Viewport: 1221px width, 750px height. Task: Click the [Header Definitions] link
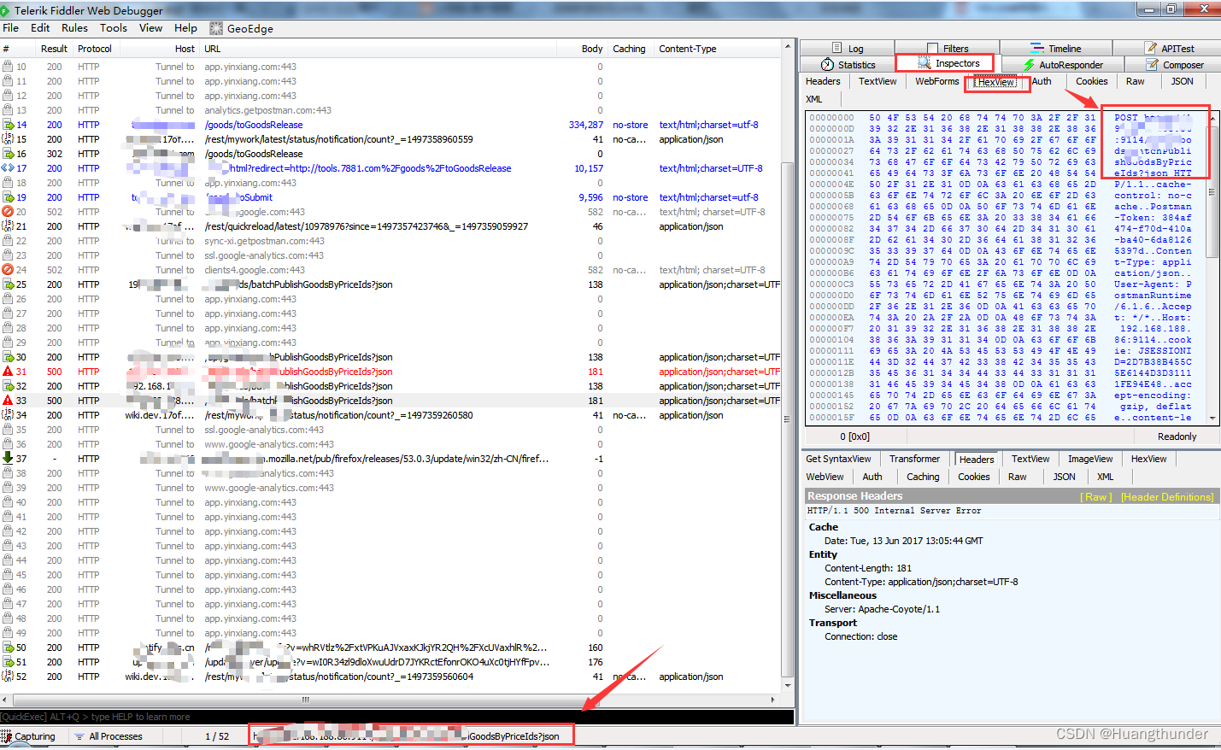click(1167, 497)
